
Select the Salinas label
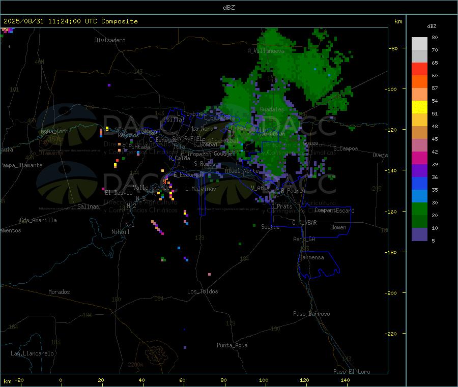coord(88,206)
